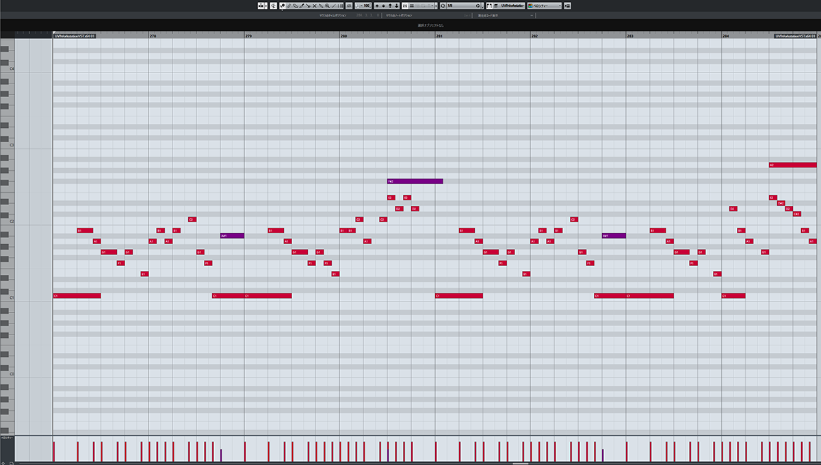Select the Mute X tool

point(315,5)
